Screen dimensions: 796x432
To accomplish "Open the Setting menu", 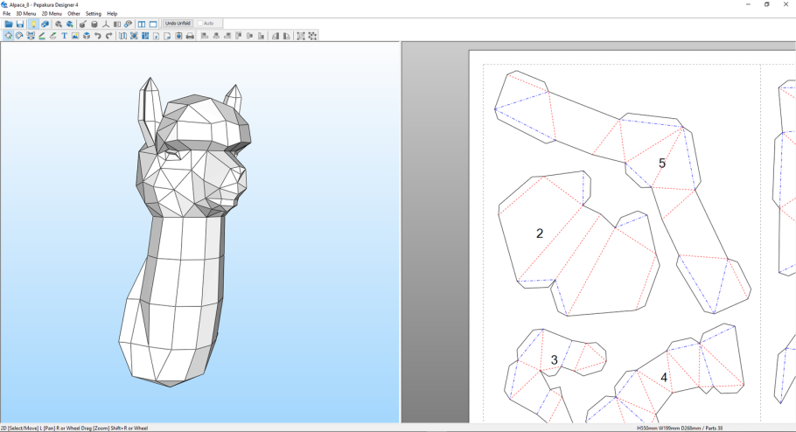I will pyautogui.click(x=93, y=14).
